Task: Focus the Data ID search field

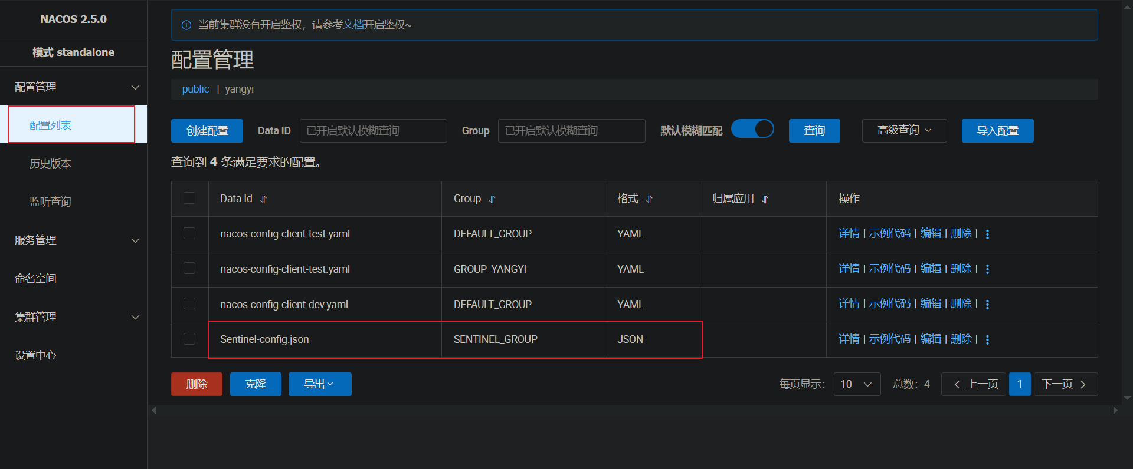Action: [373, 131]
